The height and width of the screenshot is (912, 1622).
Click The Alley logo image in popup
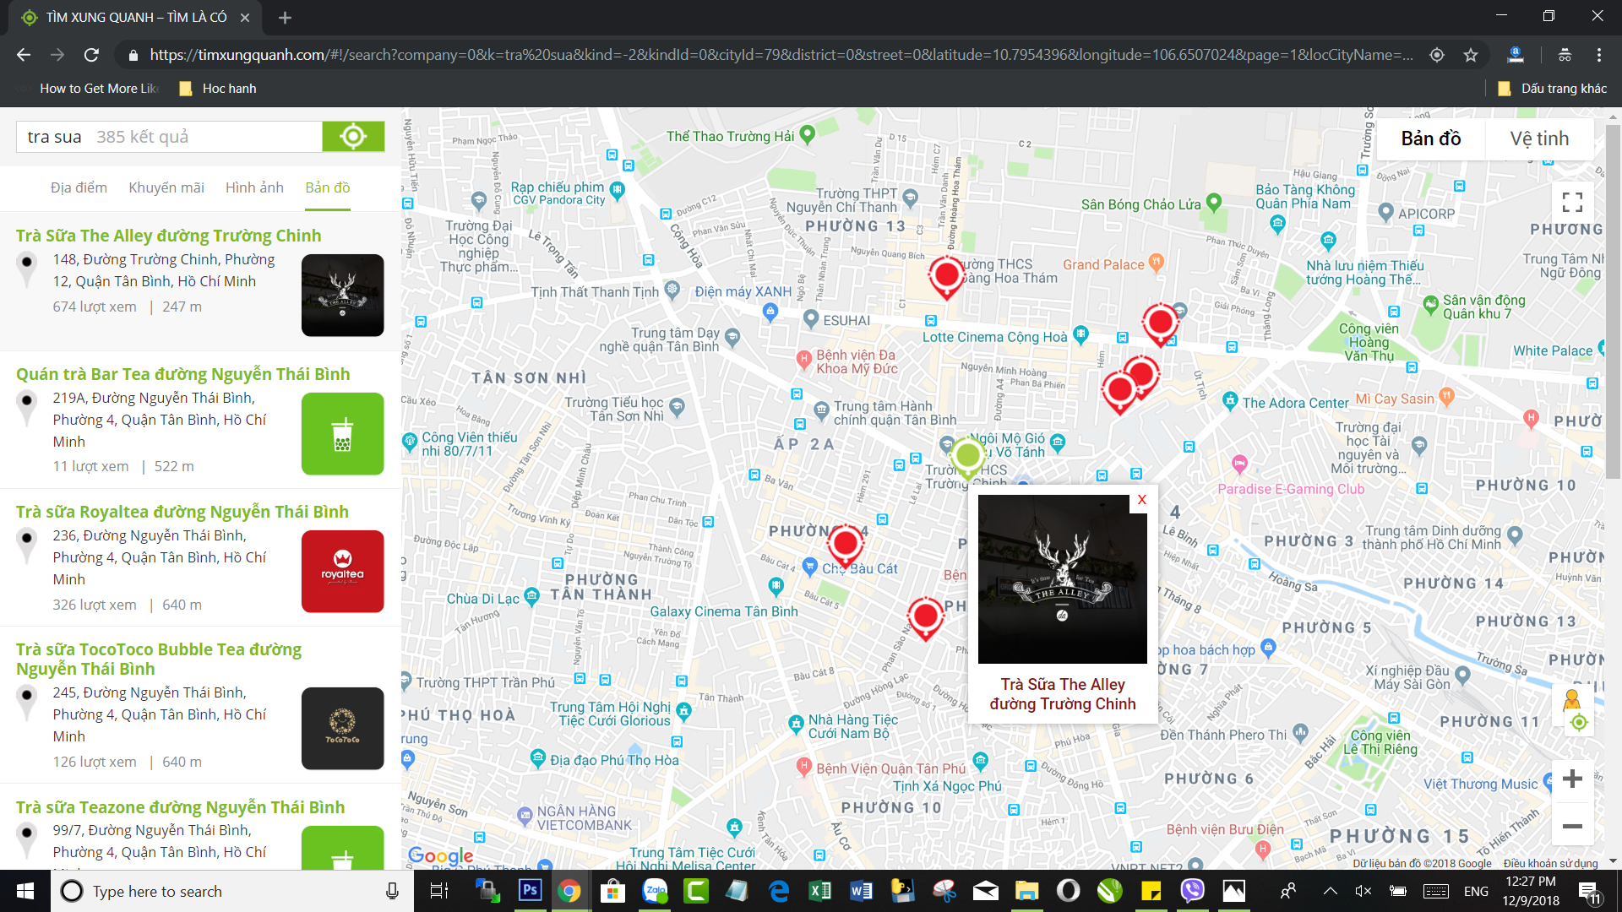click(1063, 579)
